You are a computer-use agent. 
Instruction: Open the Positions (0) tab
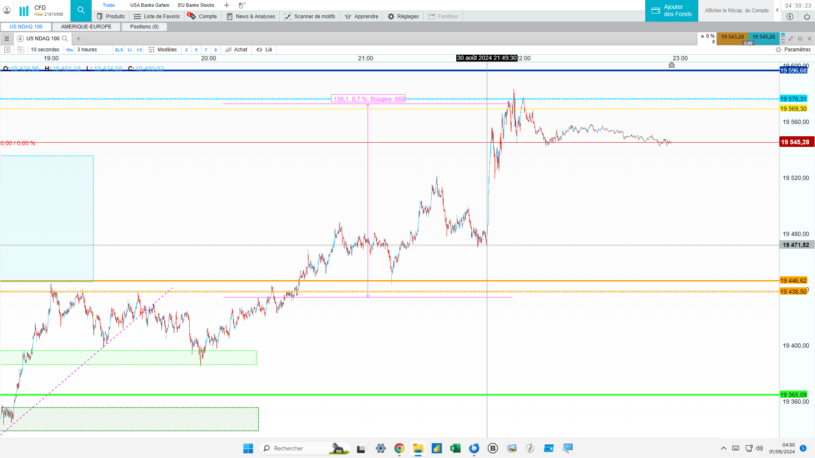[144, 27]
